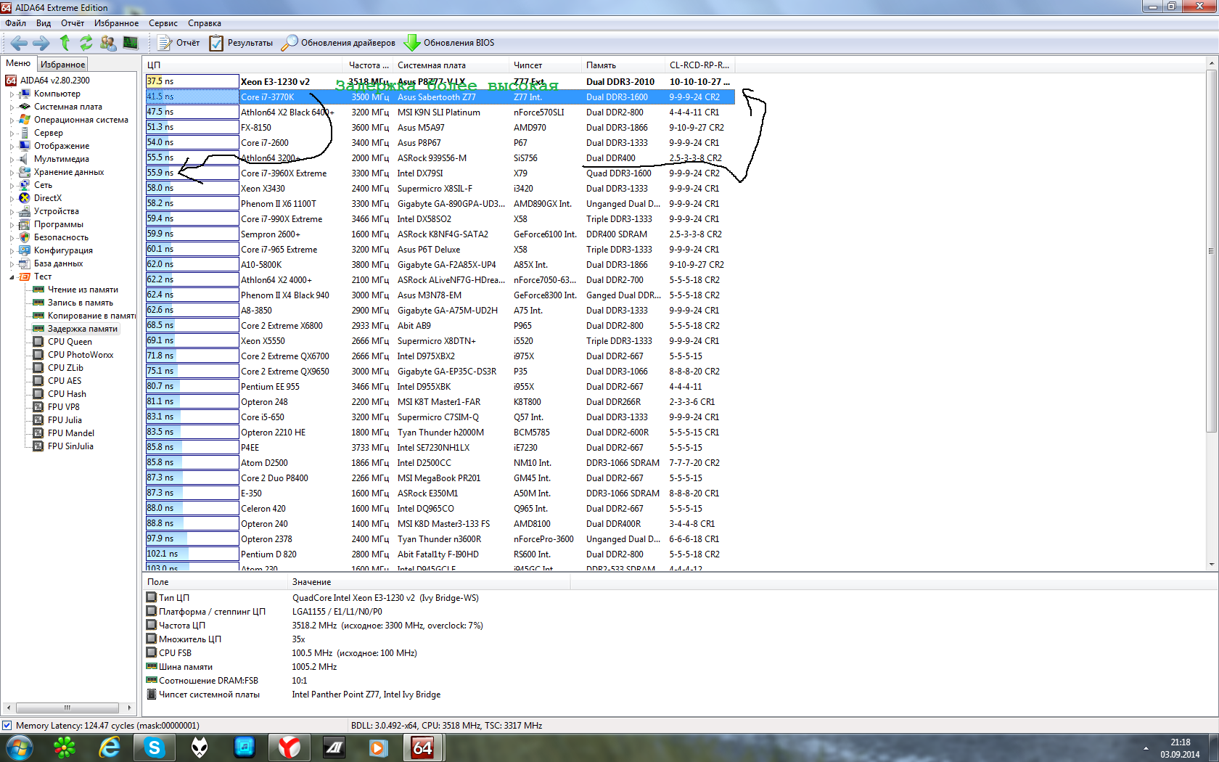This screenshot has width=1219, height=762.
Task: Click the Копирование в память memory icon
Action: pos(38,316)
